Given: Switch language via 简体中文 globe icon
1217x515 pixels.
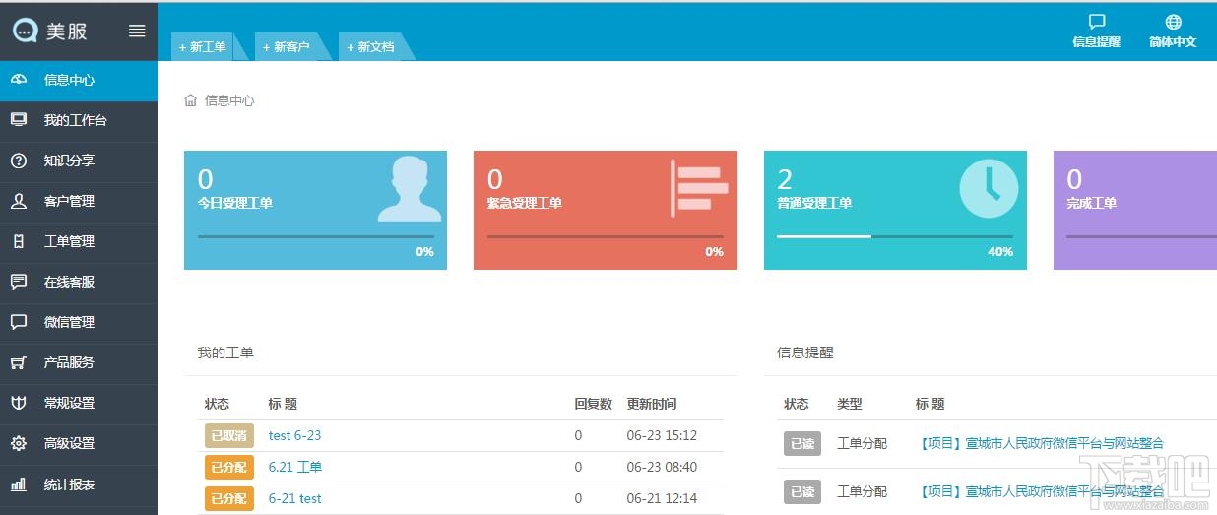Looking at the screenshot, I should [x=1173, y=23].
